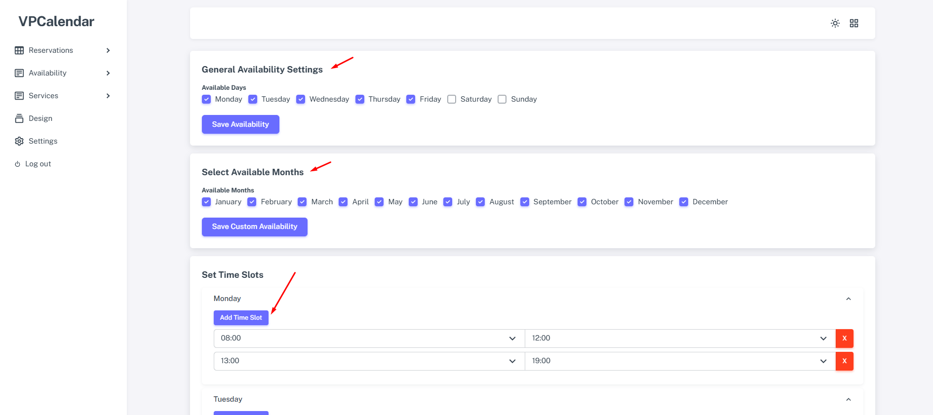Expand the Services sidebar menu
The image size is (933, 415).
coord(108,96)
